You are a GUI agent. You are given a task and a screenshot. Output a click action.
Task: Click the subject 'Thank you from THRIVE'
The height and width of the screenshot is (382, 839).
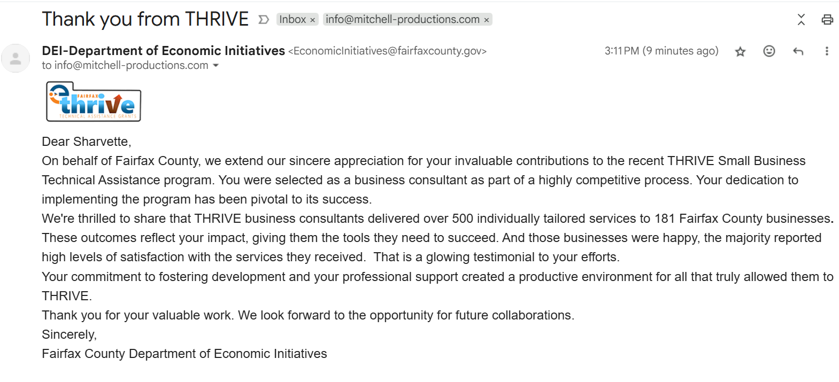click(x=145, y=20)
